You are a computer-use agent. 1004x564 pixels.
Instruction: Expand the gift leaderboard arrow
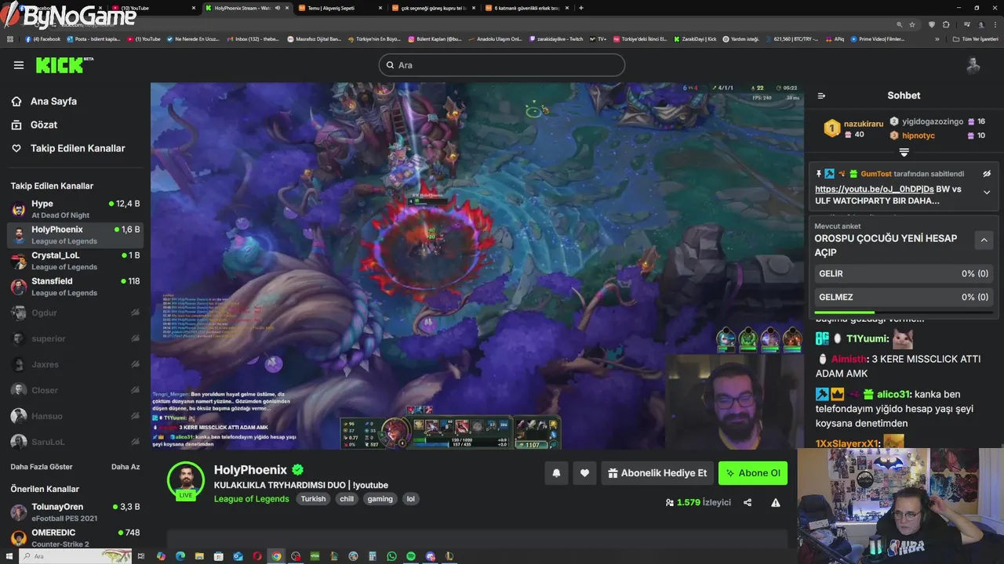[904, 153]
